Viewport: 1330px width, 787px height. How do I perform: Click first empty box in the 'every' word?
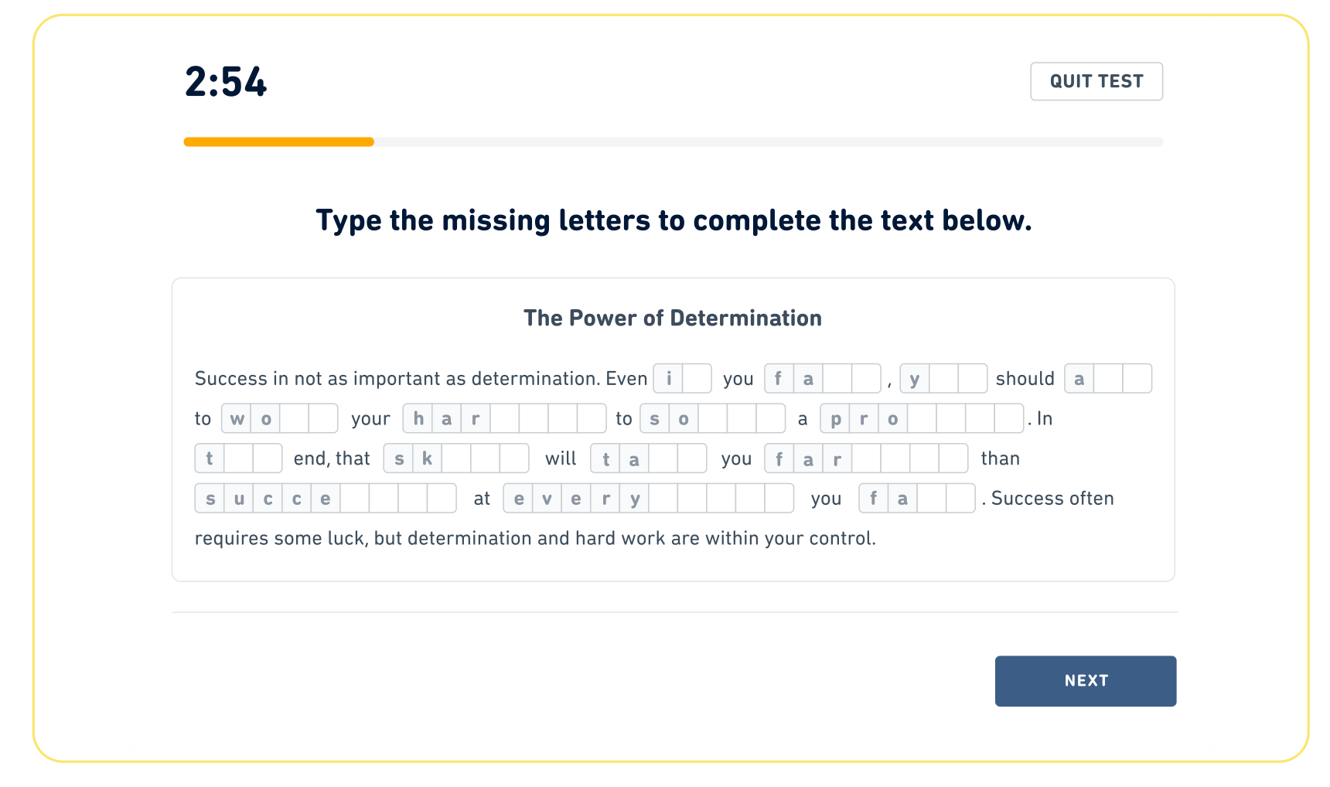coord(663,499)
